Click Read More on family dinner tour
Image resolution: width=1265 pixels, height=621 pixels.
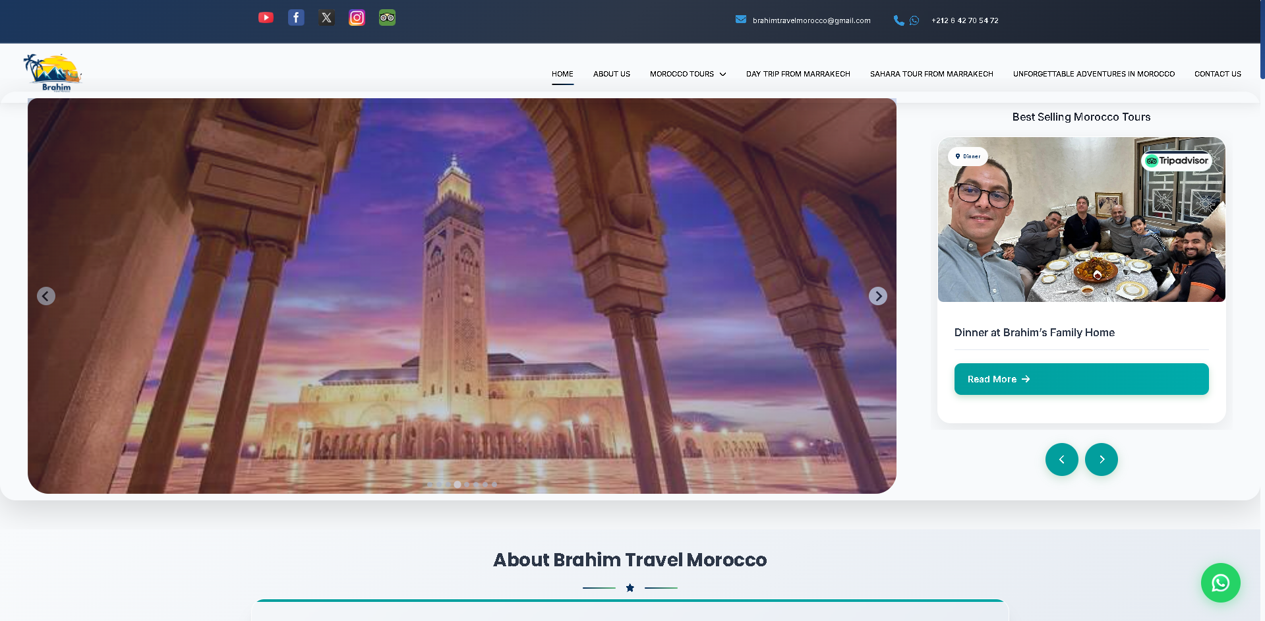[x=1081, y=379]
